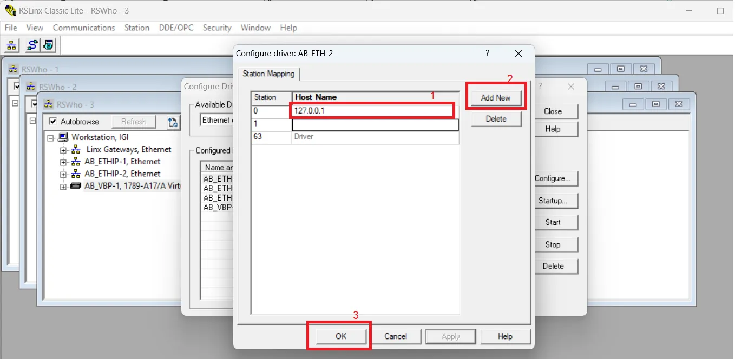Image resolution: width=735 pixels, height=359 pixels.
Task: Select AB_VBP-1, 1789-A17/A tree label
Action: 132,185
